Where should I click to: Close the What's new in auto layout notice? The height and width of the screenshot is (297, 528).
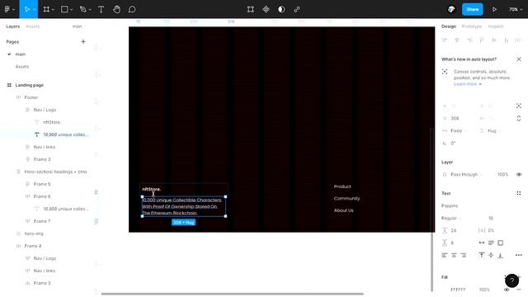519,59
